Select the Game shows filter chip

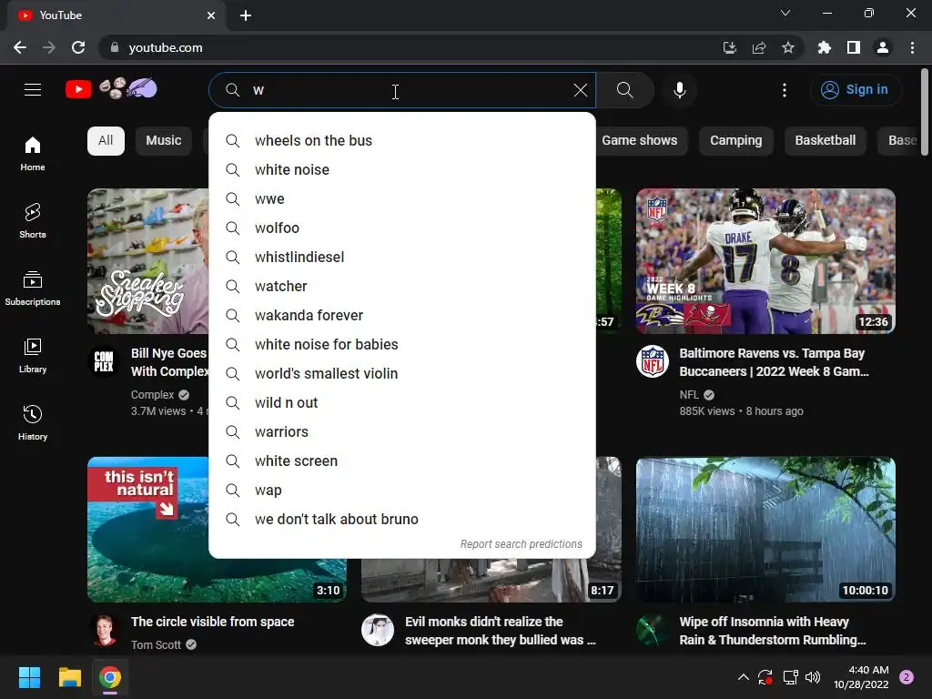[x=639, y=141]
